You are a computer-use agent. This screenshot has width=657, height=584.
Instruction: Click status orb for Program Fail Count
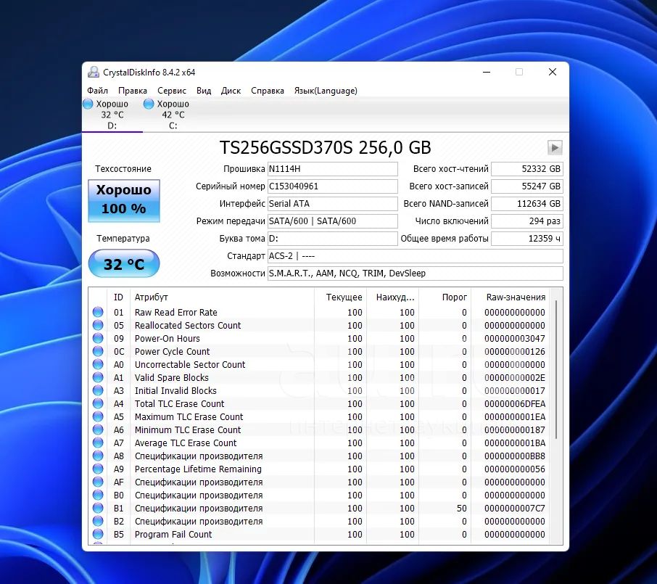click(x=98, y=534)
